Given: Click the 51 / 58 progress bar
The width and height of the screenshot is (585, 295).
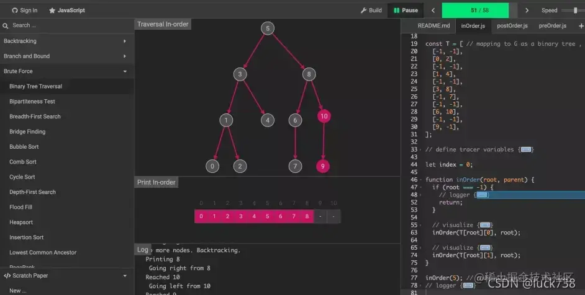Looking at the screenshot, I should [479, 11].
